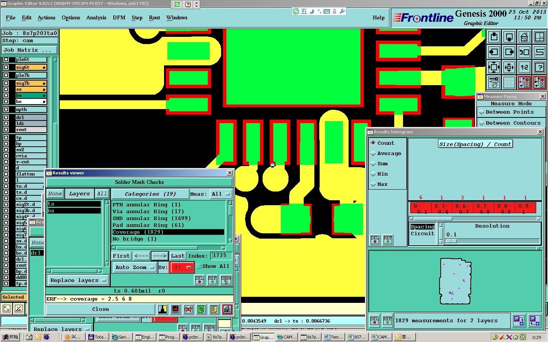Click the pan right view icon
Image resolution: width=548 pixels, height=342 pixels.
click(509, 52)
